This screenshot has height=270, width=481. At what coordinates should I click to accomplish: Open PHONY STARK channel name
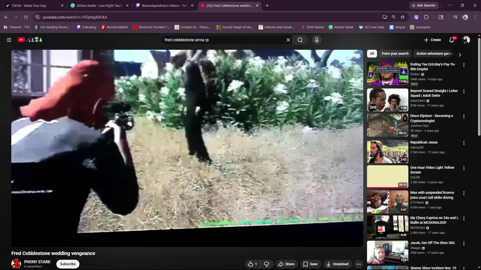pos(37,262)
